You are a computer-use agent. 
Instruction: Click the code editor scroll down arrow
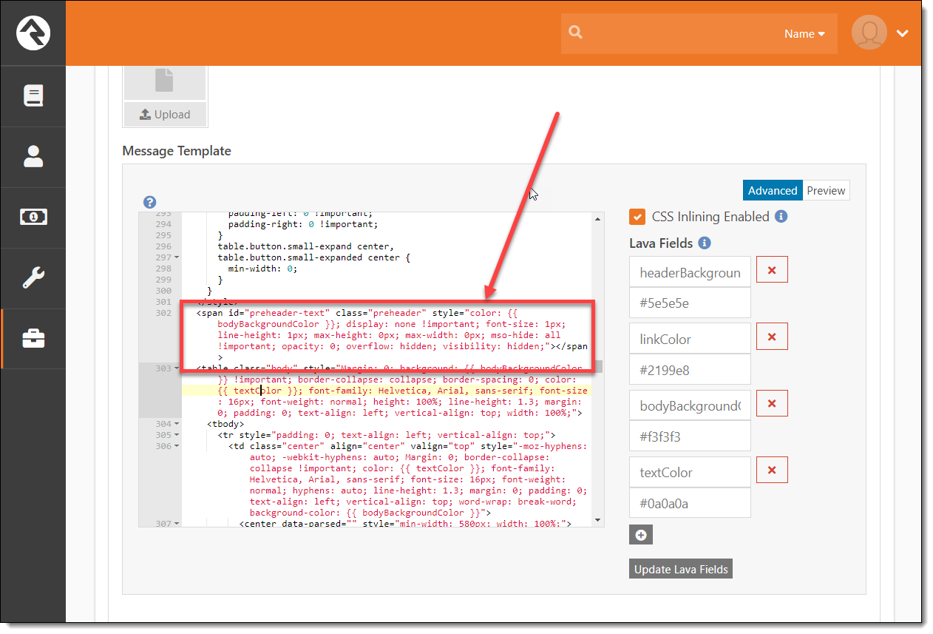pos(597,520)
